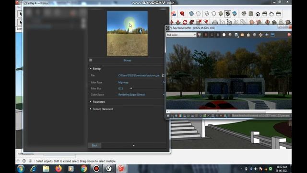This screenshot has height=173, width=307.
Task: Launch Google Chrome from the taskbar
Action: [84, 169]
